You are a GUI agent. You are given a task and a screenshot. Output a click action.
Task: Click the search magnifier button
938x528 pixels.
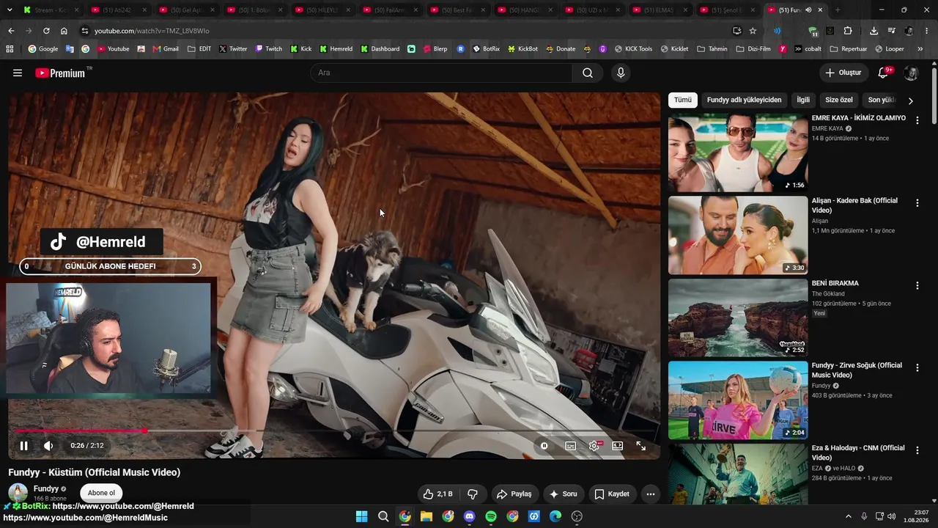(x=588, y=73)
